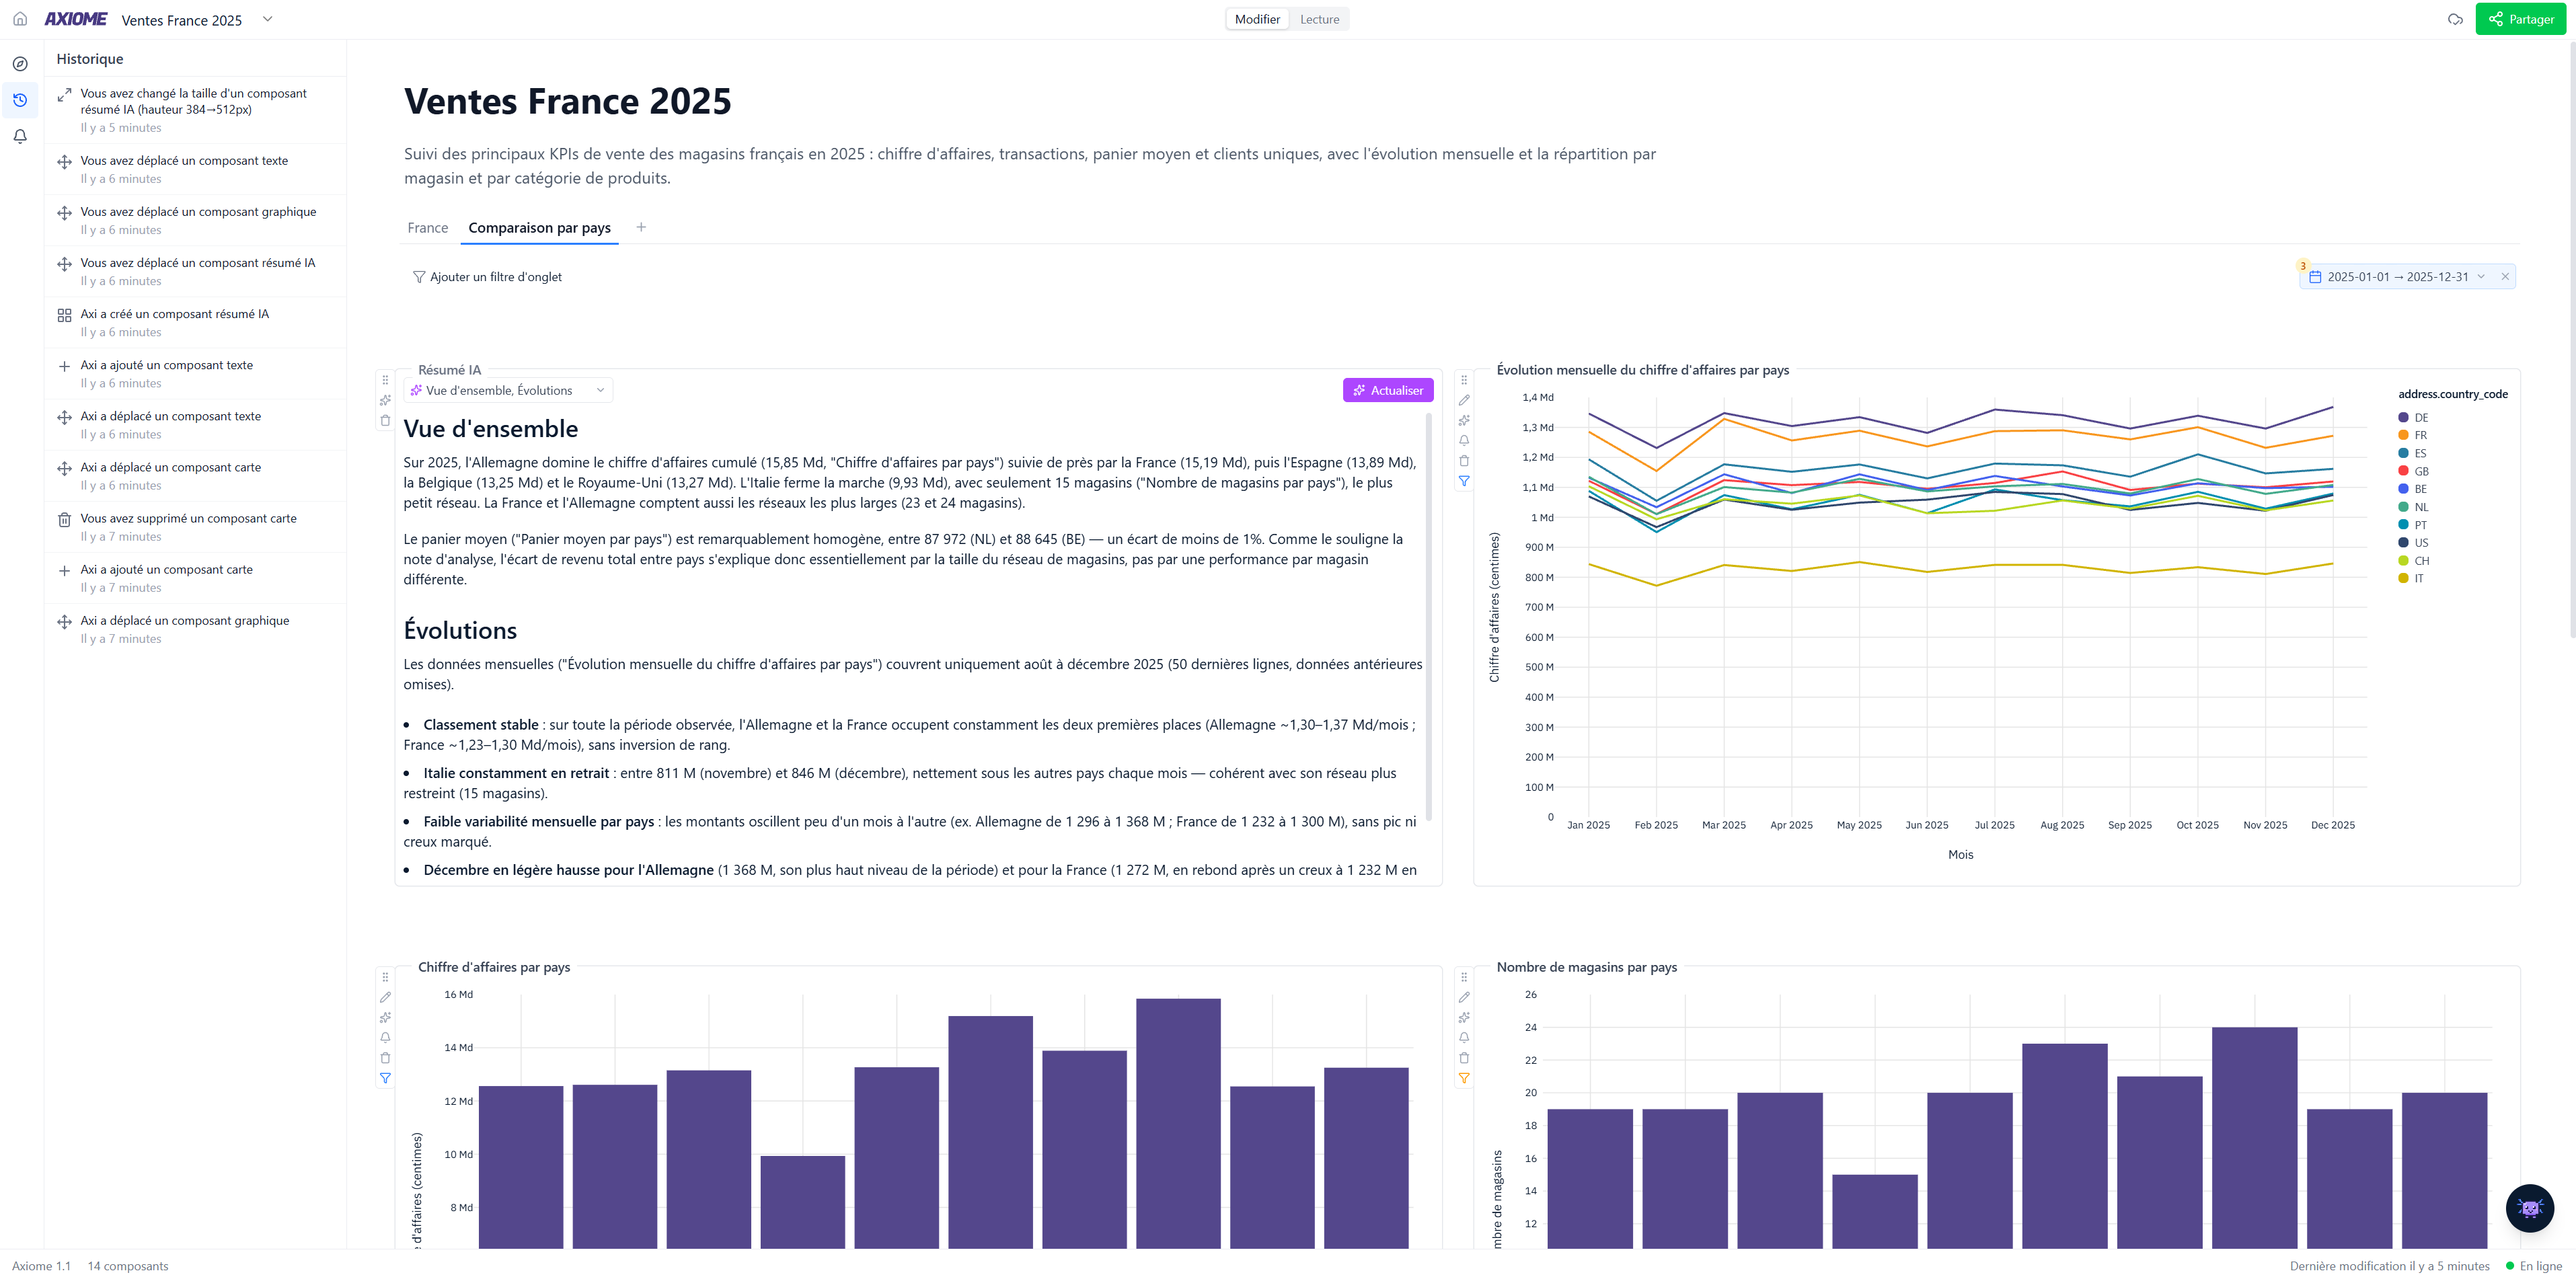Click the FR orange legend swatch
Image resolution: width=2576 pixels, height=1277 pixels.
(2403, 435)
